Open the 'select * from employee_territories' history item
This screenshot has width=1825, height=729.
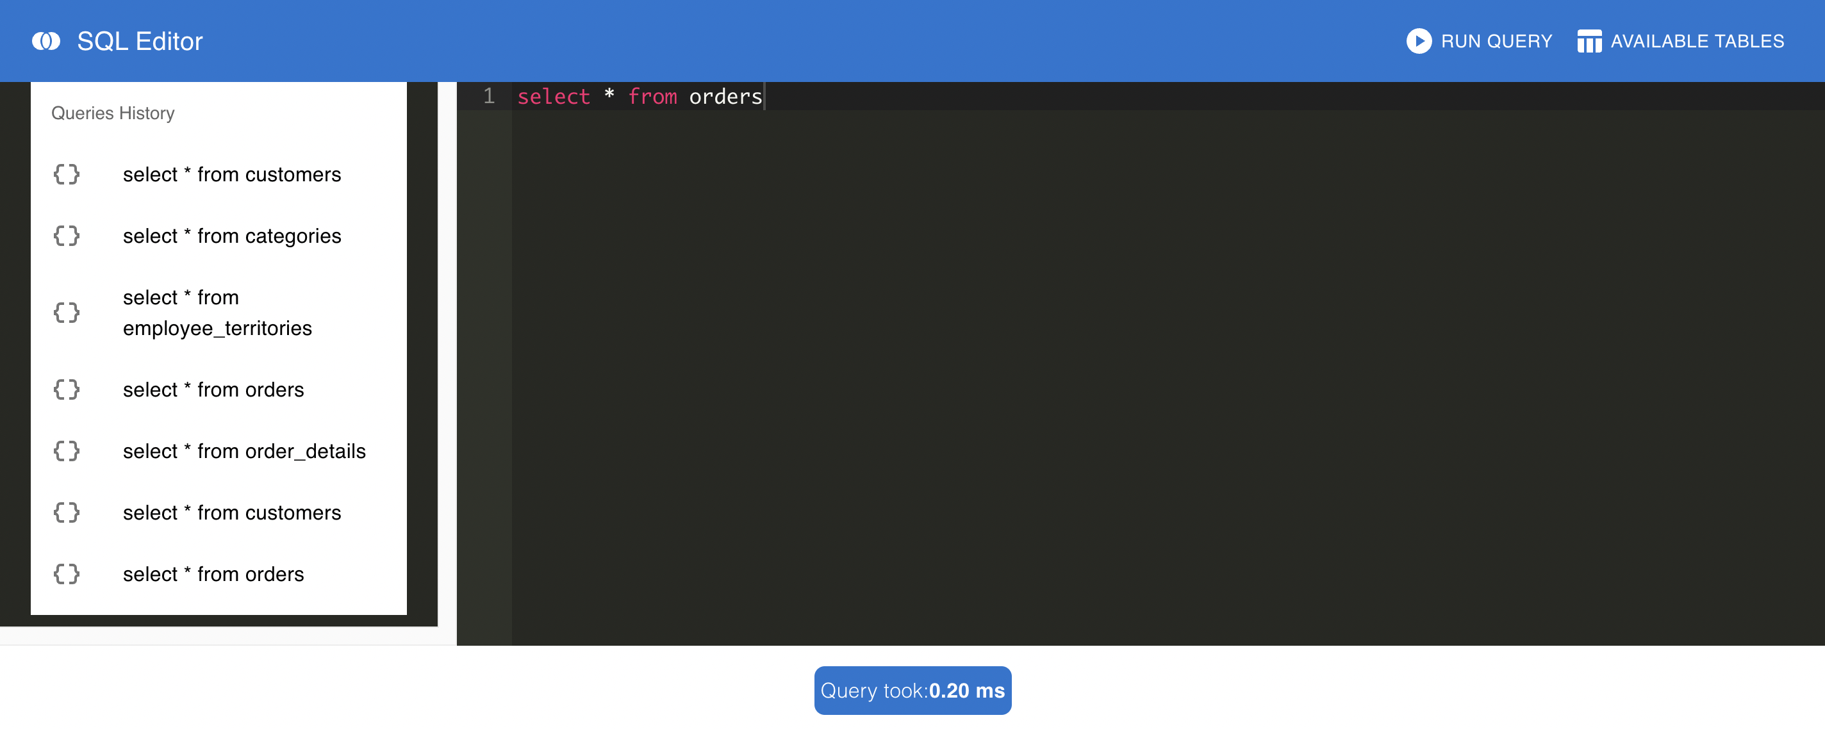click(x=217, y=313)
